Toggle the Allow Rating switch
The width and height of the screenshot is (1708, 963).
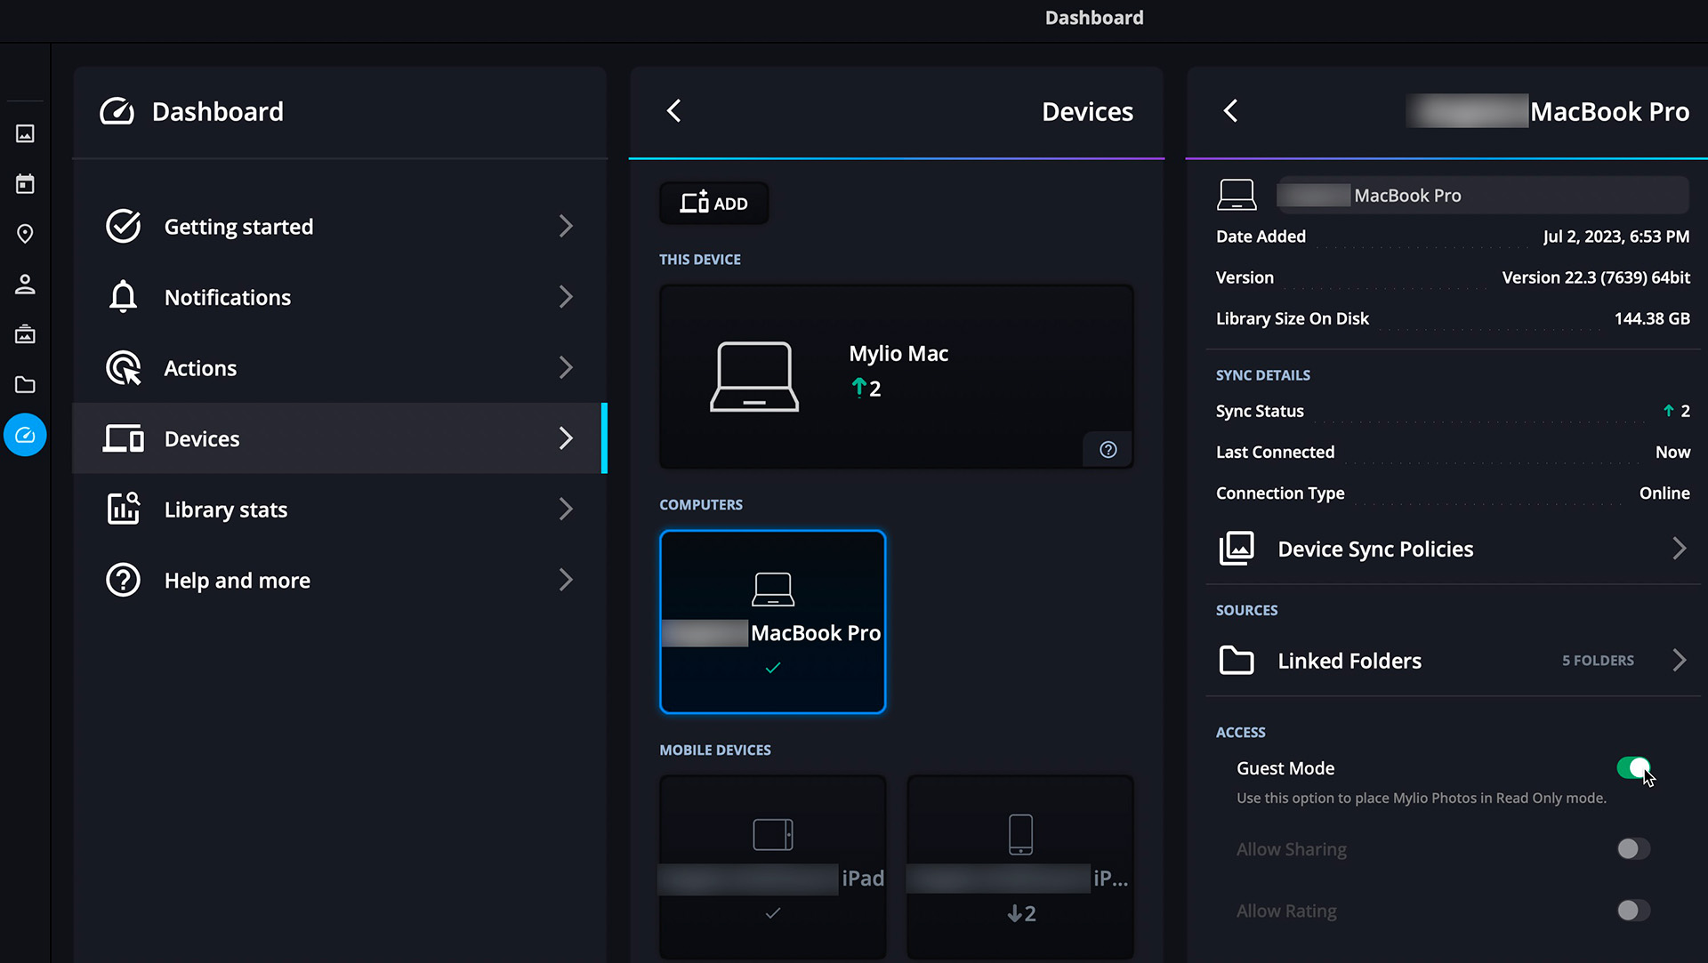click(x=1633, y=911)
